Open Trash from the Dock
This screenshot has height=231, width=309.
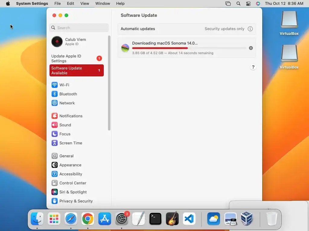pyautogui.click(x=272, y=219)
